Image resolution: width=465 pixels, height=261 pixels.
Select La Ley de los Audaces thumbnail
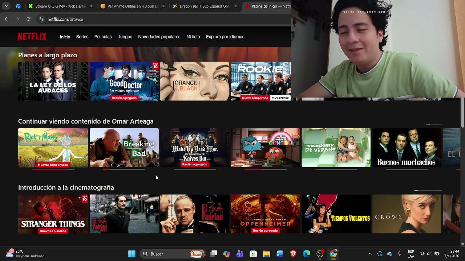(x=53, y=81)
